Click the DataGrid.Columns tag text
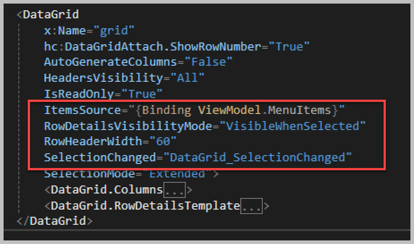This screenshot has width=414, height=244. click(107, 190)
